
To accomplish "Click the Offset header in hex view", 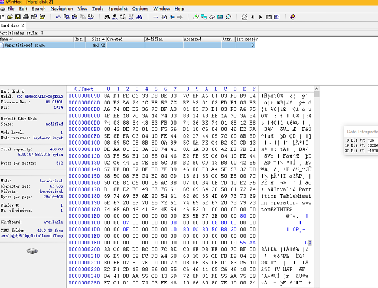I will pos(84,89).
